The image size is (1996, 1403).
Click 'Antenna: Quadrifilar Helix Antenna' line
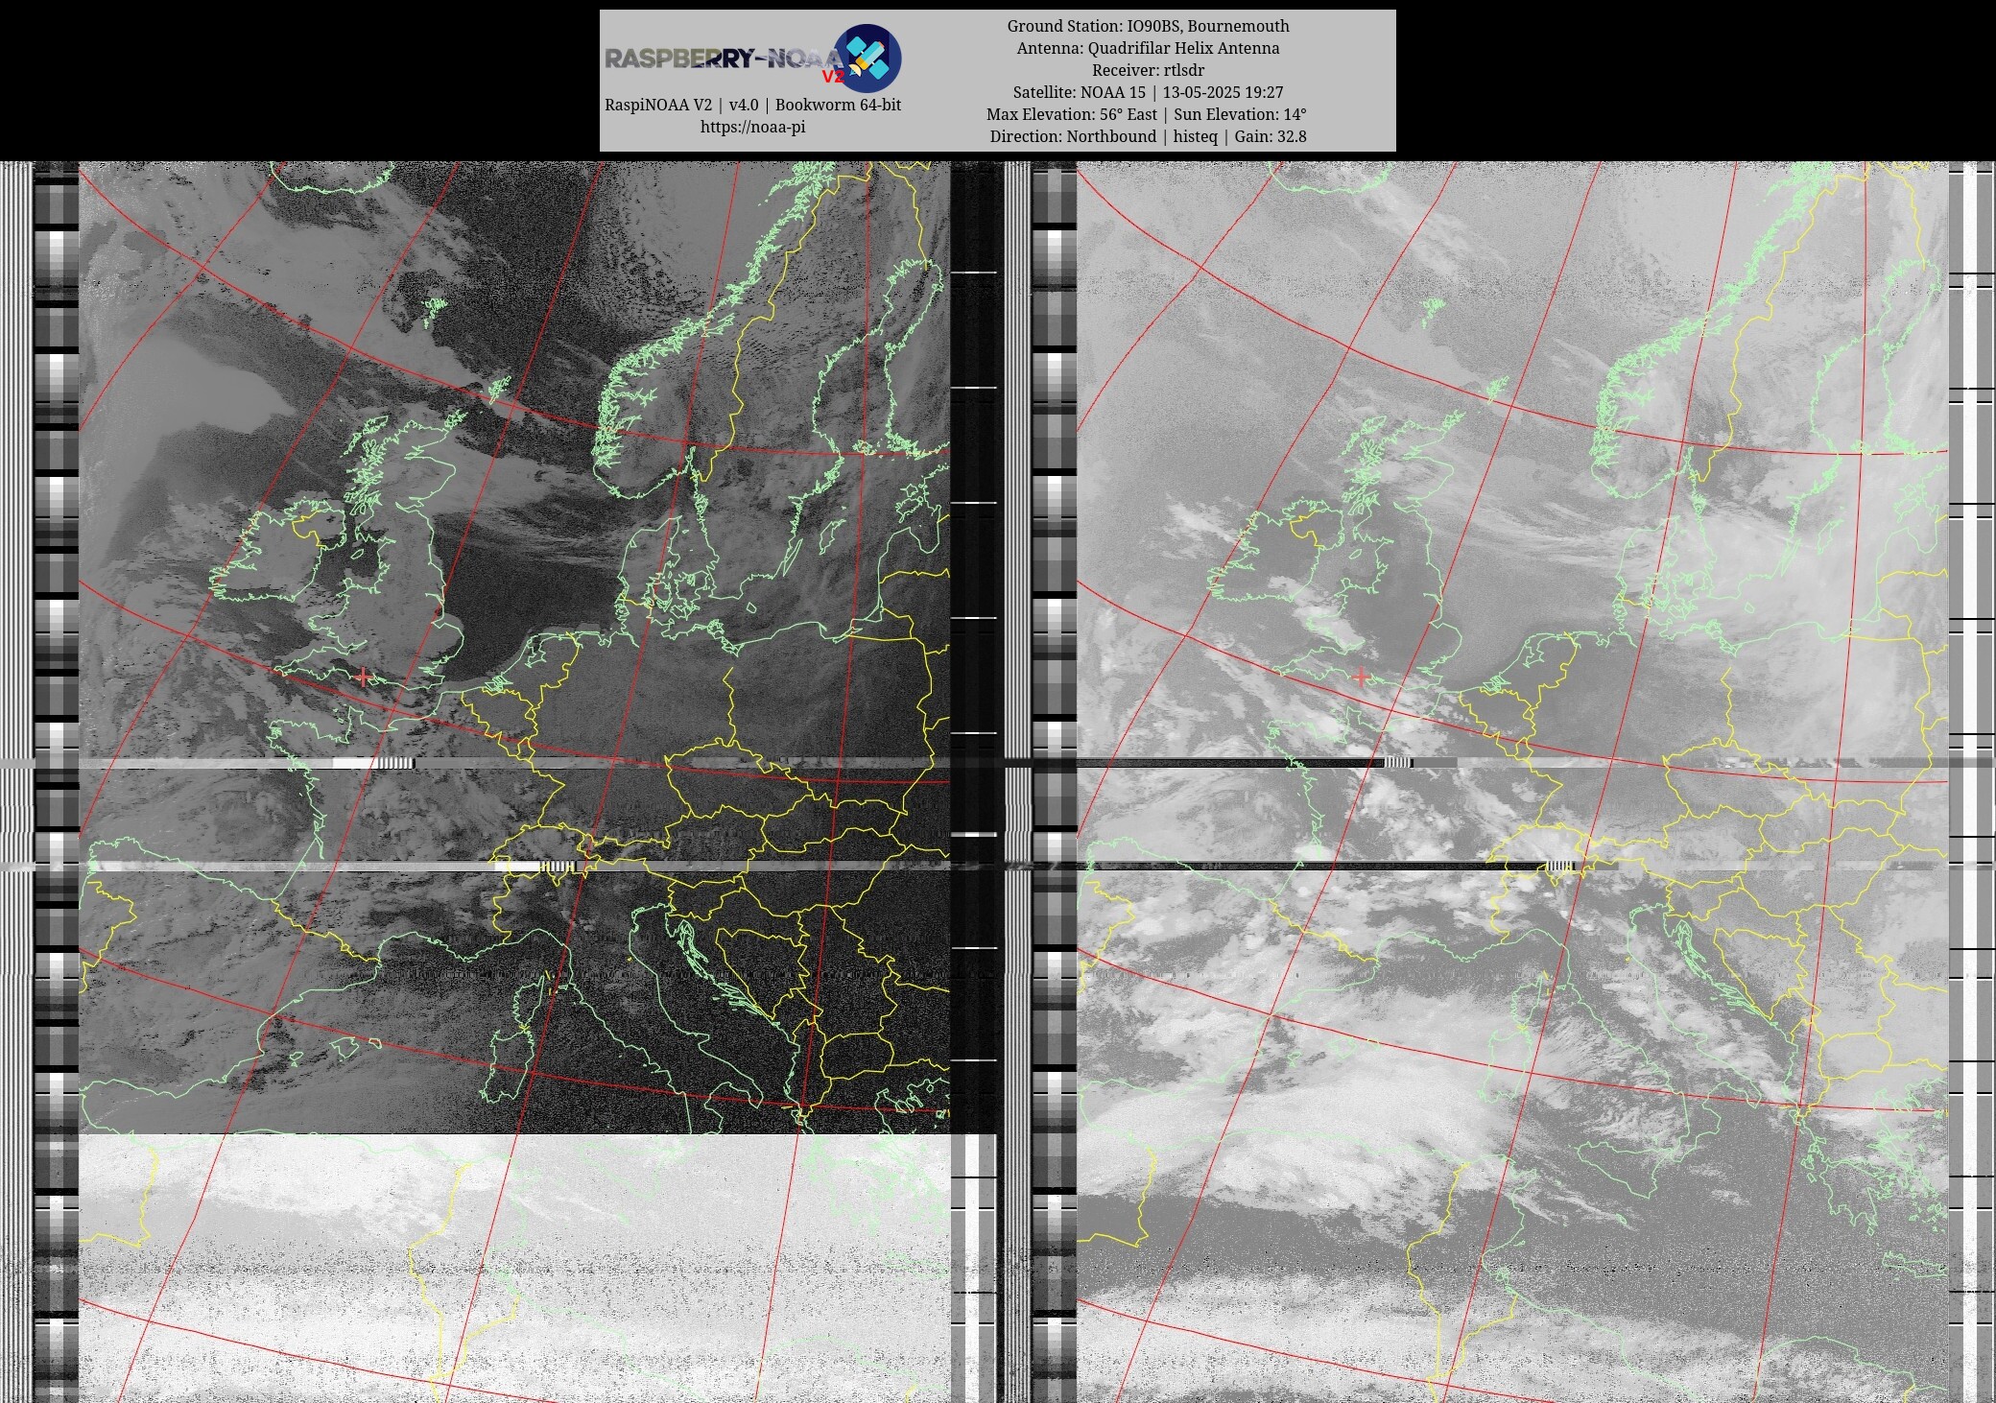click(1148, 48)
